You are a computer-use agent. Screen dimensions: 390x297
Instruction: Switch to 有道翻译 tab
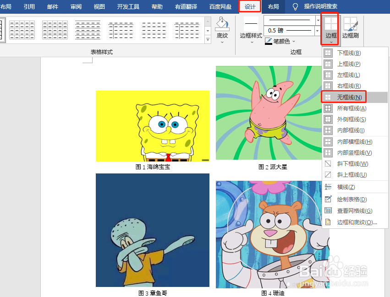pyautogui.click(x=186, y=6)
